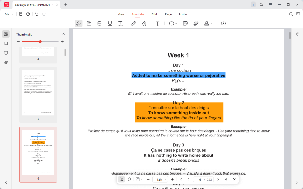
Task: Open the zoom percentage dropdown
Action: 160,179
